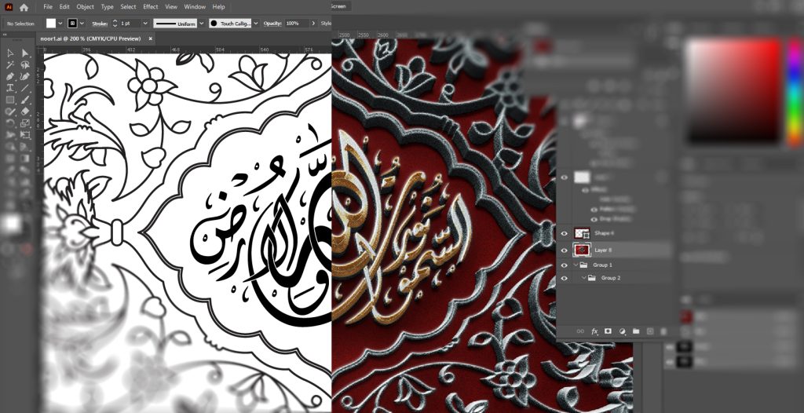Viewport: 804px width, 413px height.
Task: Open the Effect menu
Action: [x=150, y=7]
